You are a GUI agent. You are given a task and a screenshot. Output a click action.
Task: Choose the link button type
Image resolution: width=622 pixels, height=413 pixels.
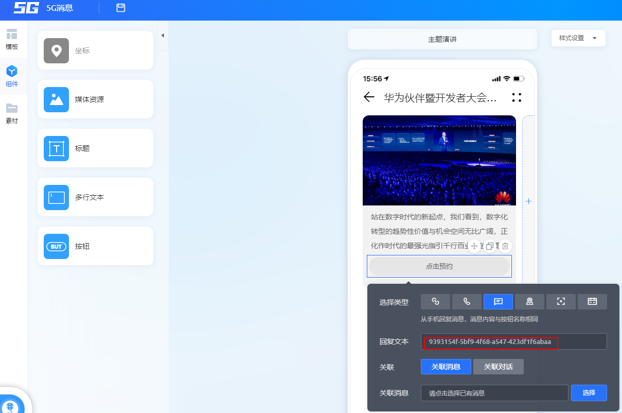tap(435, 302)
